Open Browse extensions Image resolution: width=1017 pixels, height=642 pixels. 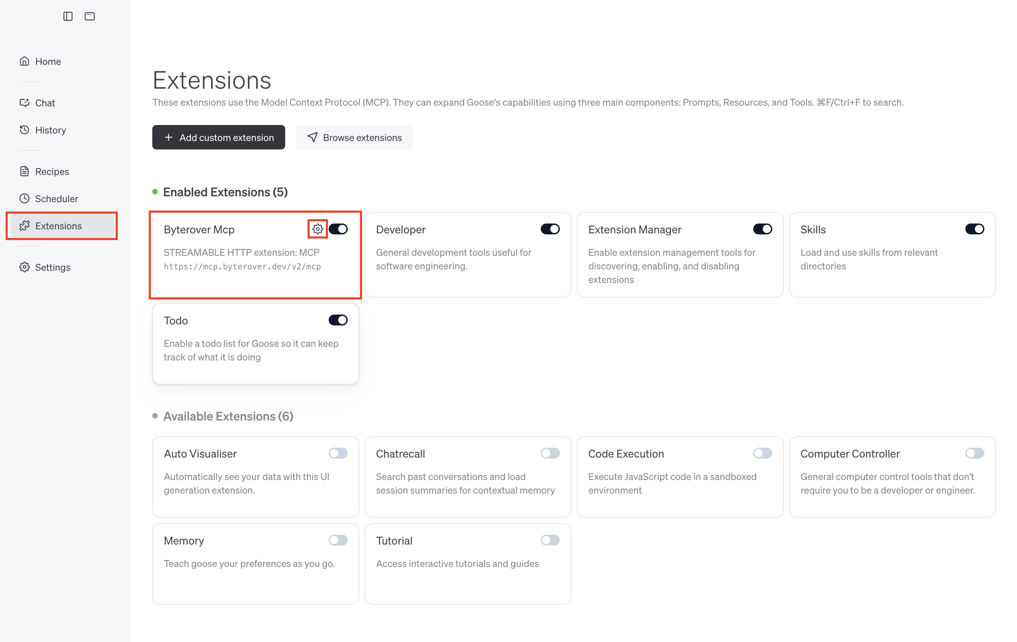point(354,137)
